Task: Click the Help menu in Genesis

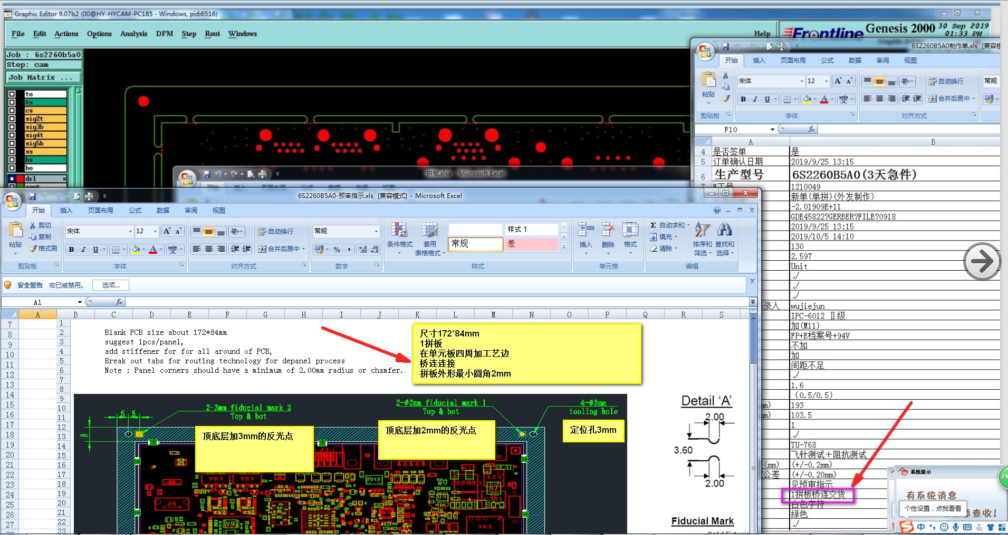Action: click(762, 34)
